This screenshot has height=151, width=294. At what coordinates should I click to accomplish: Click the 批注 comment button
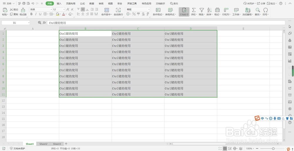271,3
